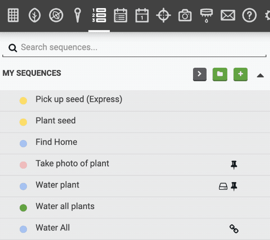Open the Photos camera icon
The image size is (270, 240).
(x=185, y=15)
